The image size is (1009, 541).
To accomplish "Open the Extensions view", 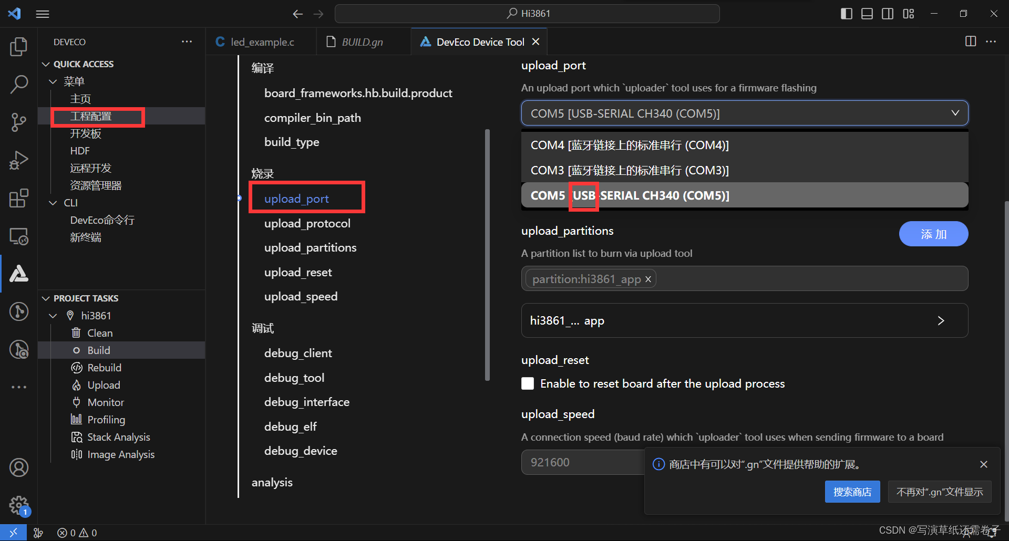I will [x=19, y=198].
